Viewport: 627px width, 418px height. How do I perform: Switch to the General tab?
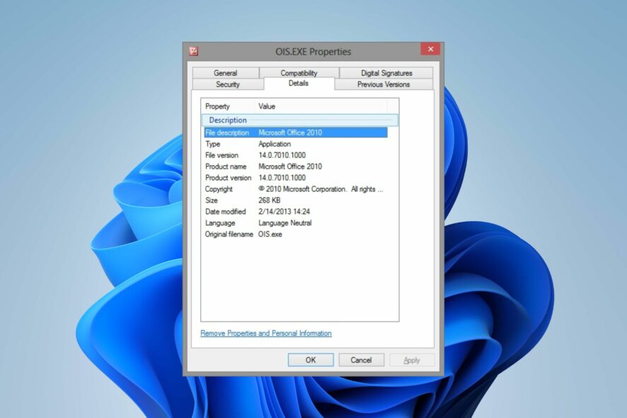(x=226, y=73)
